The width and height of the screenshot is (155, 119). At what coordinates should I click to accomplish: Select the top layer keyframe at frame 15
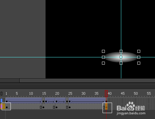coord(43,102)
